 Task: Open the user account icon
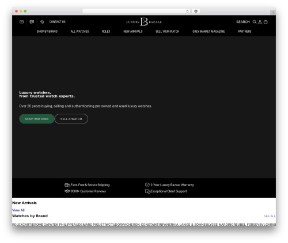tap(260, 22)
